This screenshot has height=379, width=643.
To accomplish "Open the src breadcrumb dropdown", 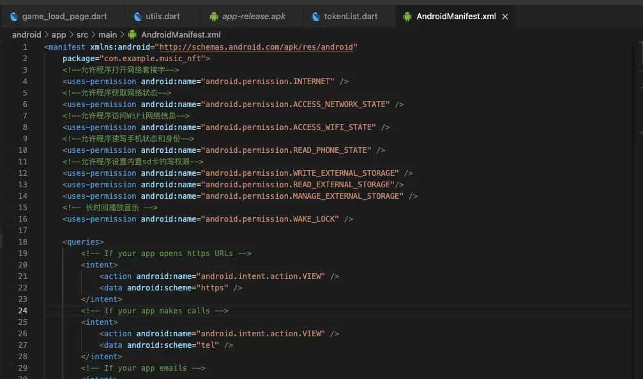I will (x=81, y=34).
